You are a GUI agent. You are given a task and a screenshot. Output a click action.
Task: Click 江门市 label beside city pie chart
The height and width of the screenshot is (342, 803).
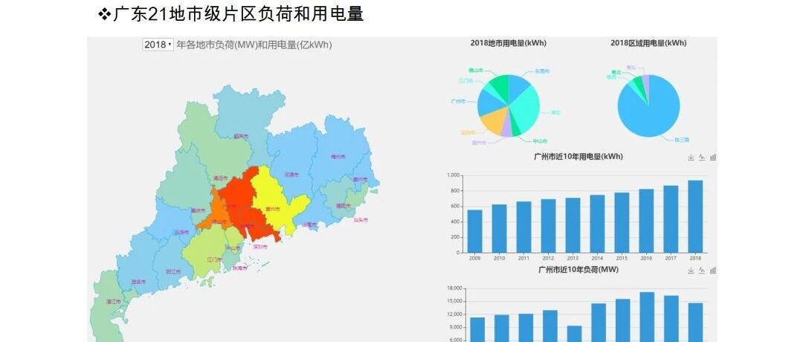(x=465, y=80)
